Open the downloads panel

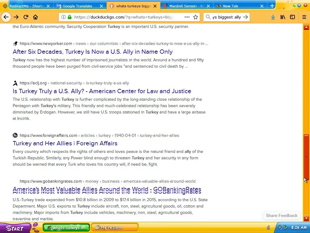click(x=273, y=17)
